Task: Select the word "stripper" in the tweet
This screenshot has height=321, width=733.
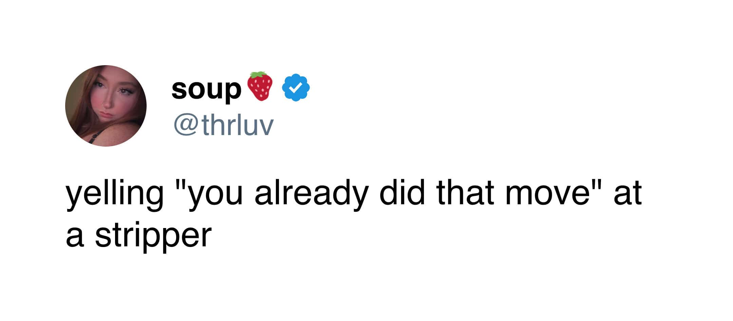Action: [153, 237]
